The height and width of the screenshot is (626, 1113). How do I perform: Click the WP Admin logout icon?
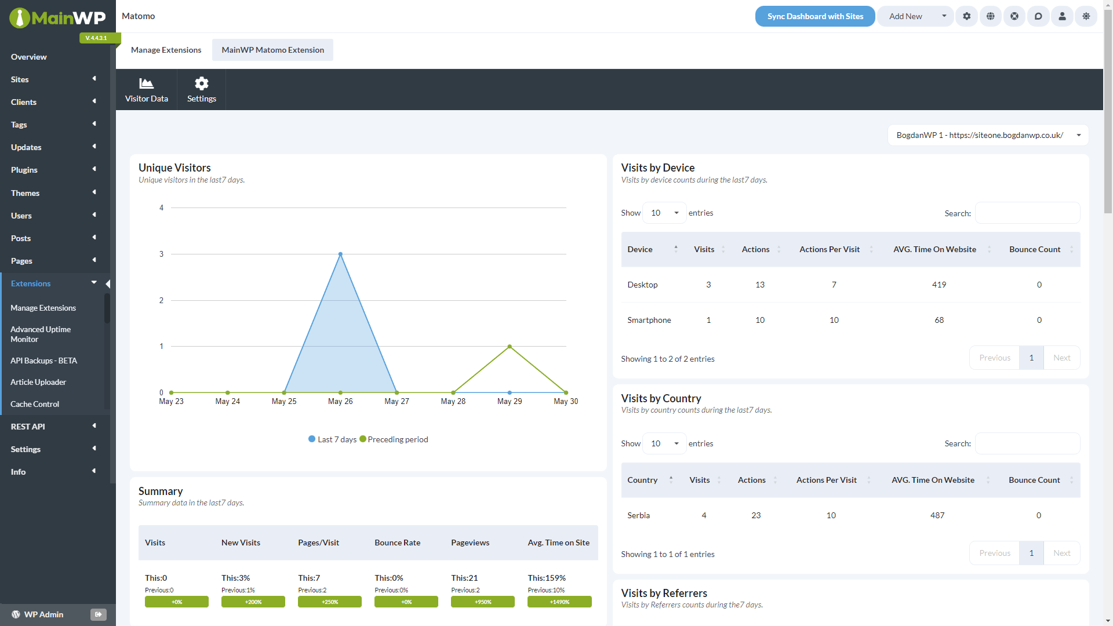99,614
